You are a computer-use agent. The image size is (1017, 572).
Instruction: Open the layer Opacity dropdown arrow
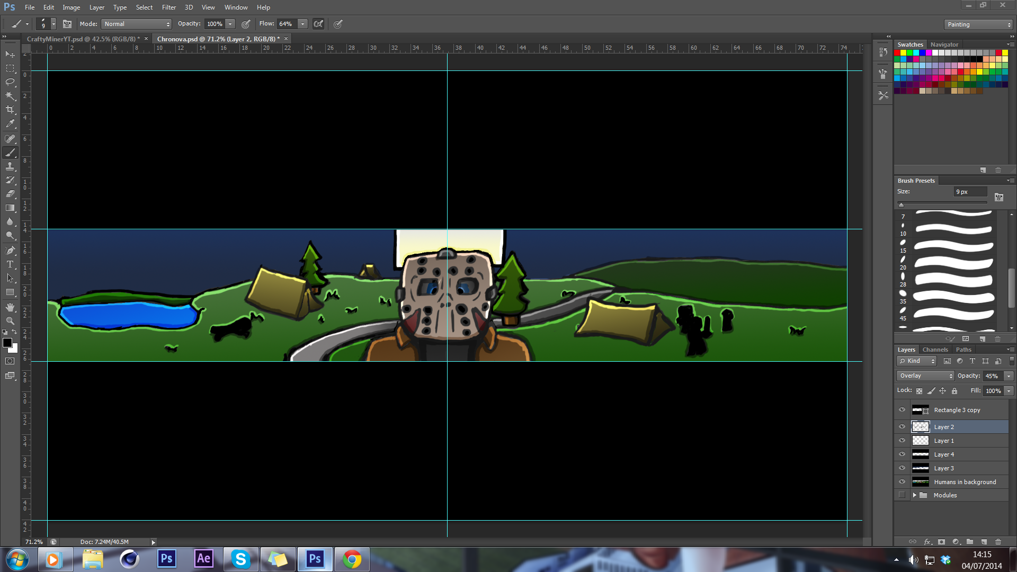tap(1009, 376)
